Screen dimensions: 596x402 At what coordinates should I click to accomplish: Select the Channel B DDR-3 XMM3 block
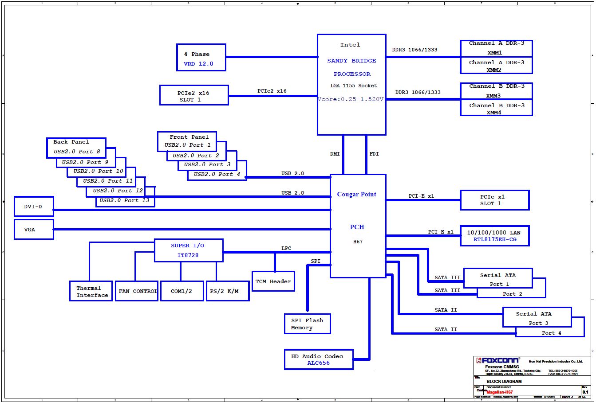point(496,91)
